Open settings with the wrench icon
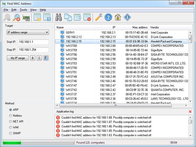Screen dimensions: 196x147 [99, 17]
